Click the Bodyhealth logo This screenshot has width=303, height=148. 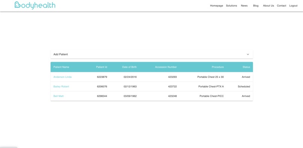[35, 5]
